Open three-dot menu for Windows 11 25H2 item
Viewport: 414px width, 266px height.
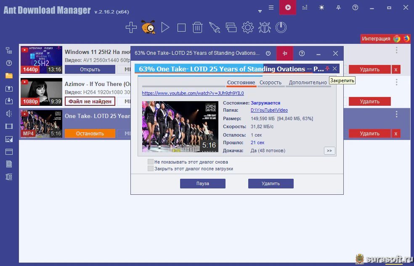(396, 51)
